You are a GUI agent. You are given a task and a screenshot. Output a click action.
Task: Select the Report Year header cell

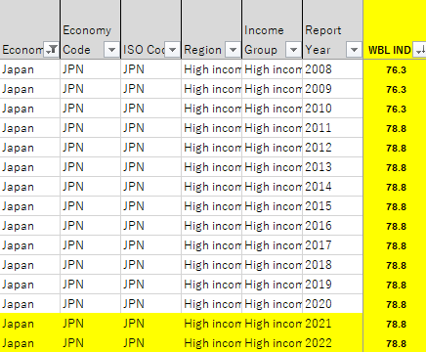click(333, 29)
